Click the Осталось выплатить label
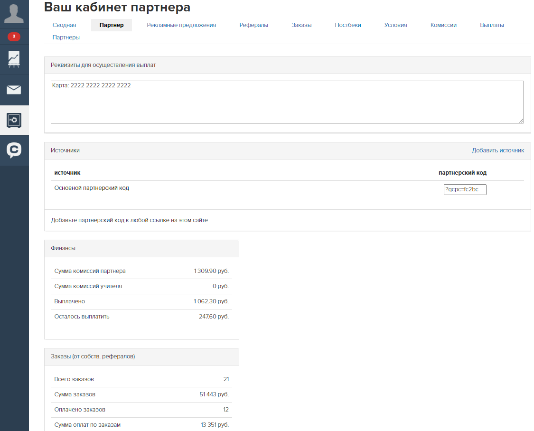The height and width of the screenshot is (431, 534). coord(82,317)
